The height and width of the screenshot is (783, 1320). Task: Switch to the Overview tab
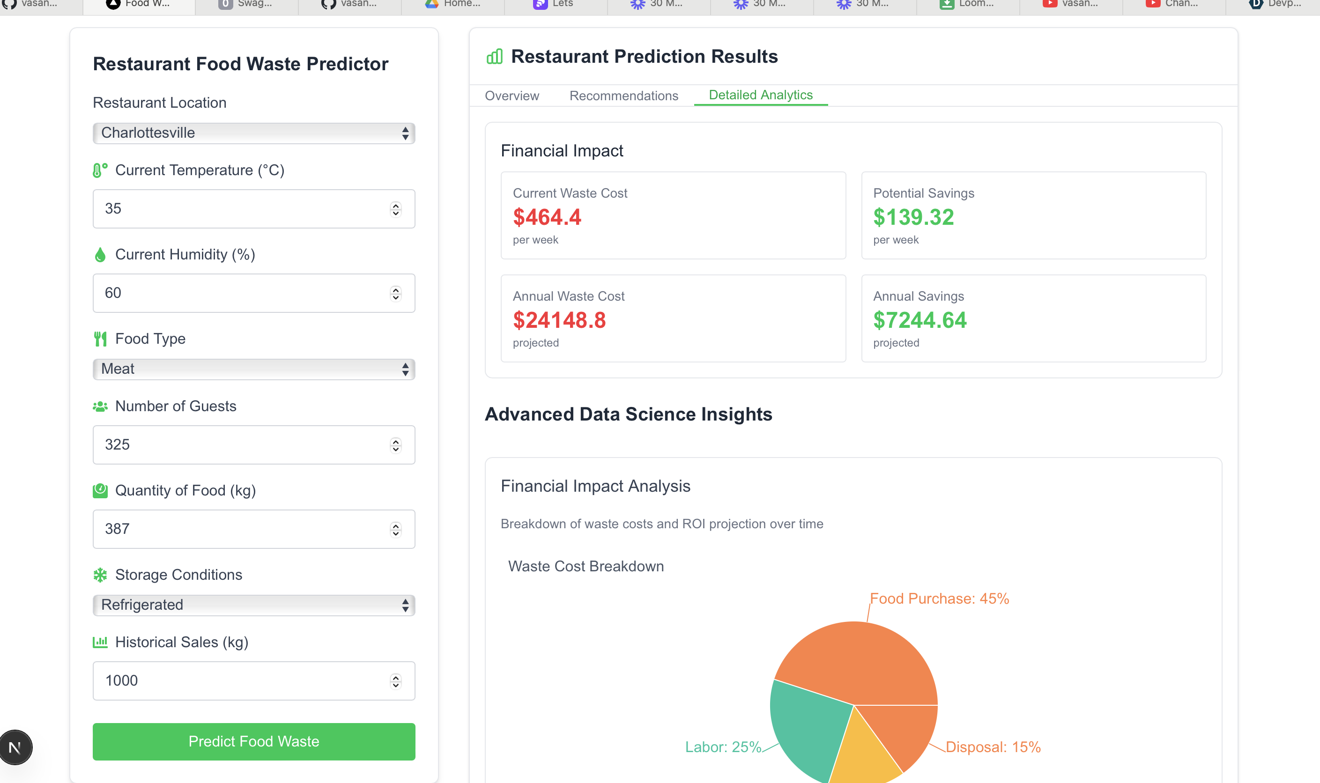(512, 96)
